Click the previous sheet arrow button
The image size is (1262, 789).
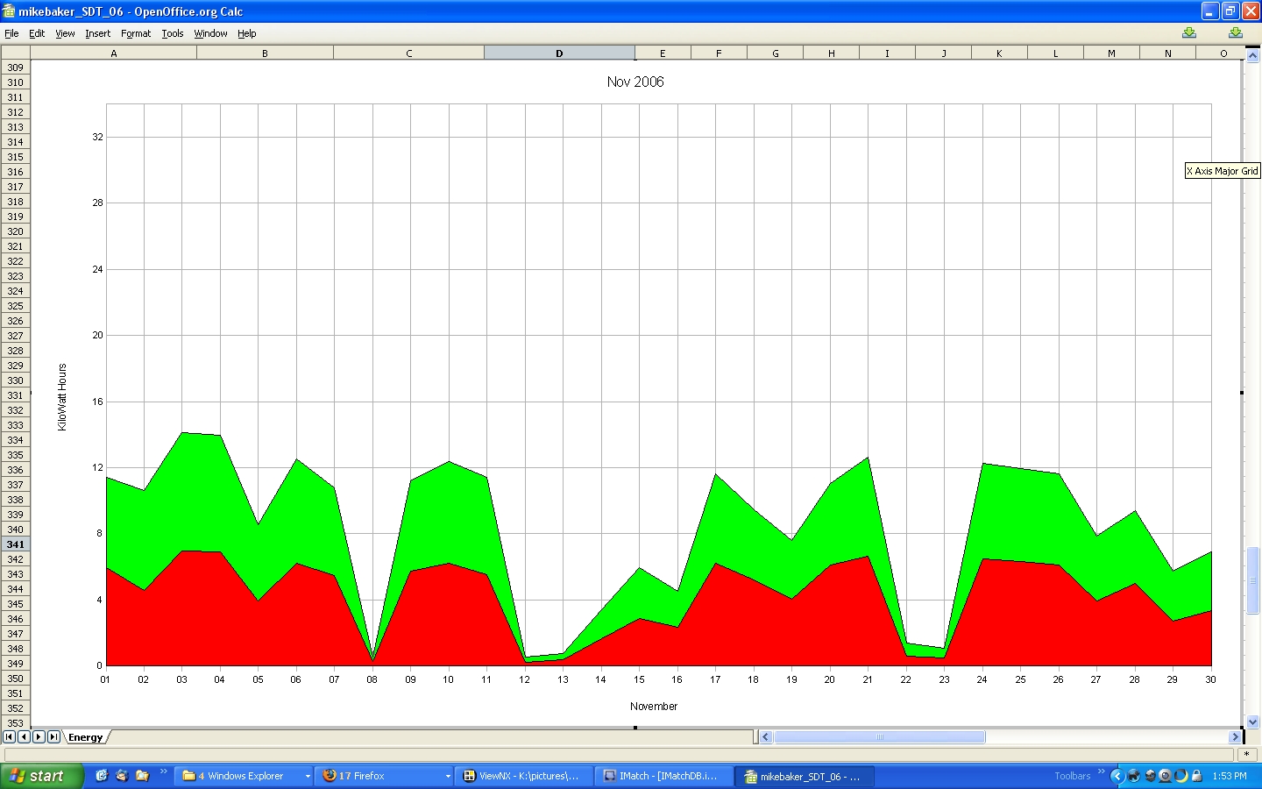pos(24,737)
